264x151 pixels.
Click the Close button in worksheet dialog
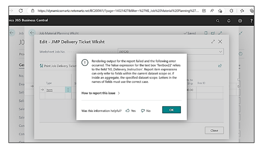[x=214, y=130]
